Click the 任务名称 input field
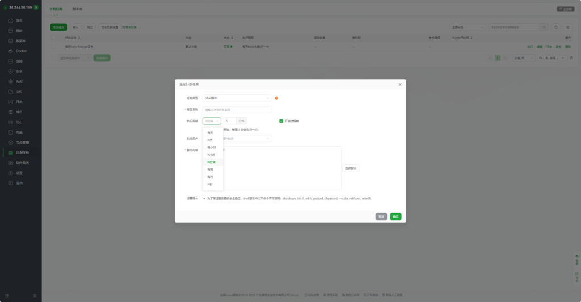The width and height of the screenshot is (581, 302). pyautogui.click(x=237, y=109)
